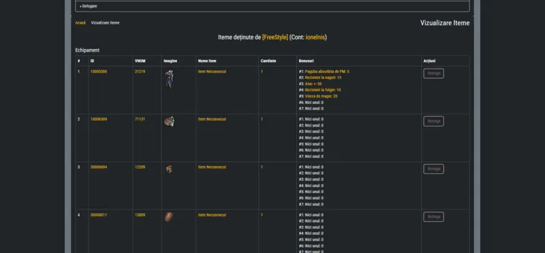Click VNUM value 71131
Viewport: 545px width, 253px height.
tap(140, 119)
